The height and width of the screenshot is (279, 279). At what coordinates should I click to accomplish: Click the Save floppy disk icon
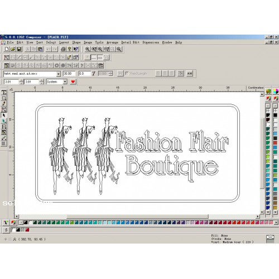pyautogui.click(x=19, y=49)
